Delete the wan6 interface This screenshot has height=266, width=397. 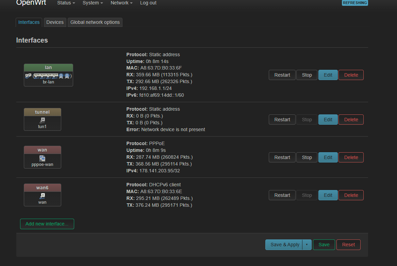[351, 195]
